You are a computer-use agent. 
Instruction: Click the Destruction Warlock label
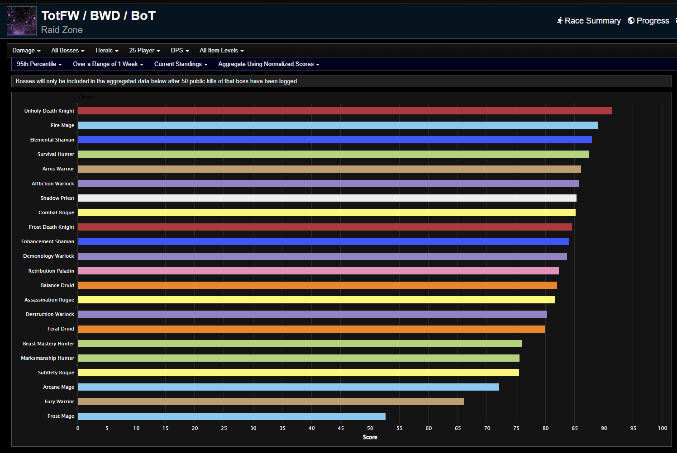tap(50, 314)
